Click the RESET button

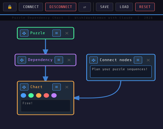pyautogui.click(x=145, y=7)
